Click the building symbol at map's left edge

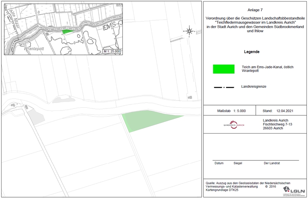(x=14, y=105)
